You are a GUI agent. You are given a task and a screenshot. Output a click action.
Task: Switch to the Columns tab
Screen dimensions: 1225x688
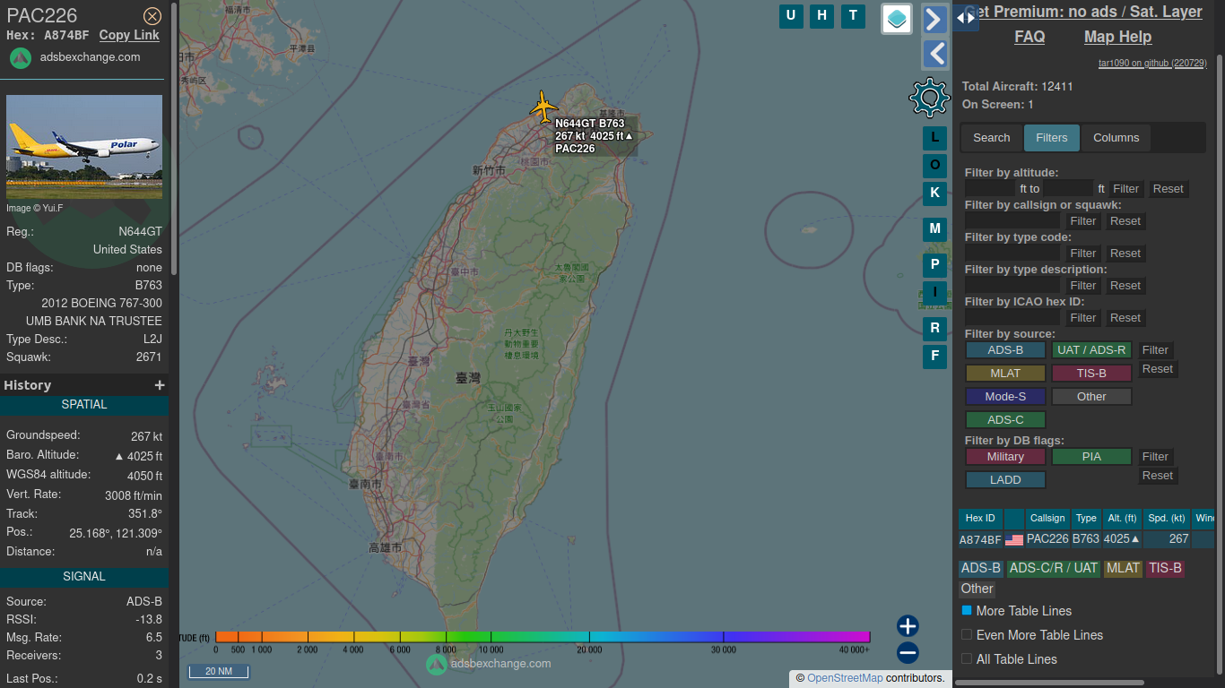1116,138
